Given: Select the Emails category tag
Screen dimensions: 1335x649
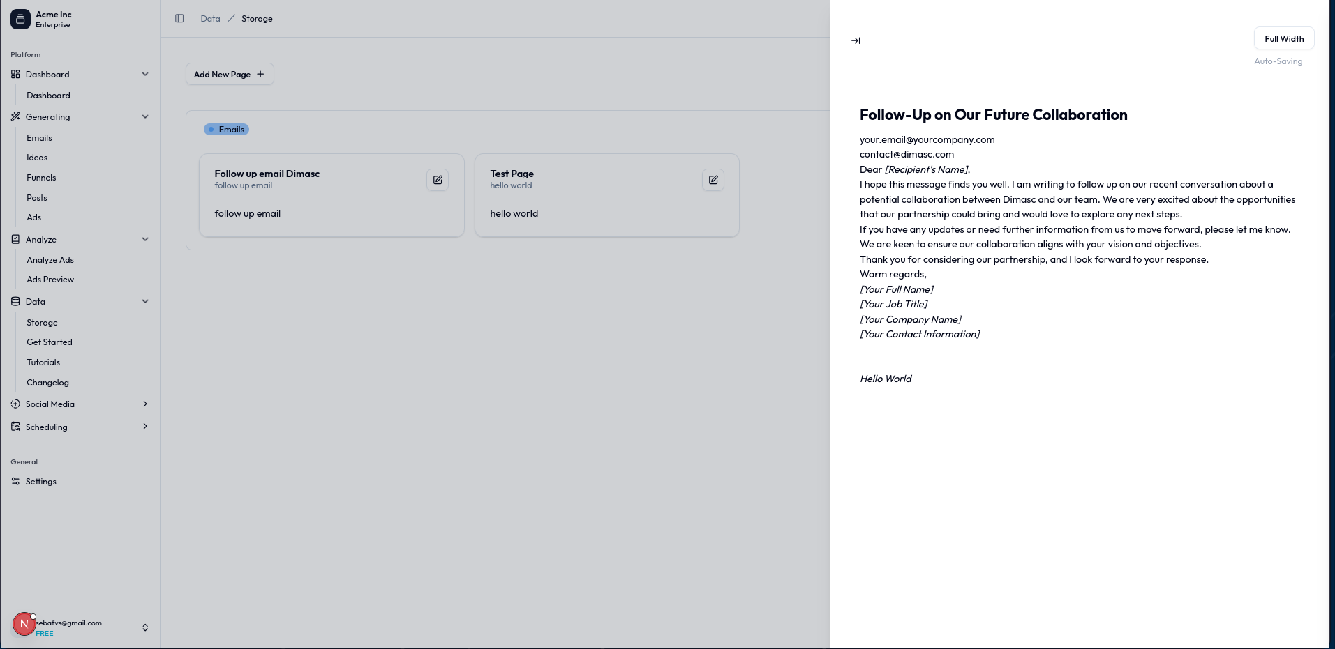Looking at the screenshot, I should [x=226, y=130].
